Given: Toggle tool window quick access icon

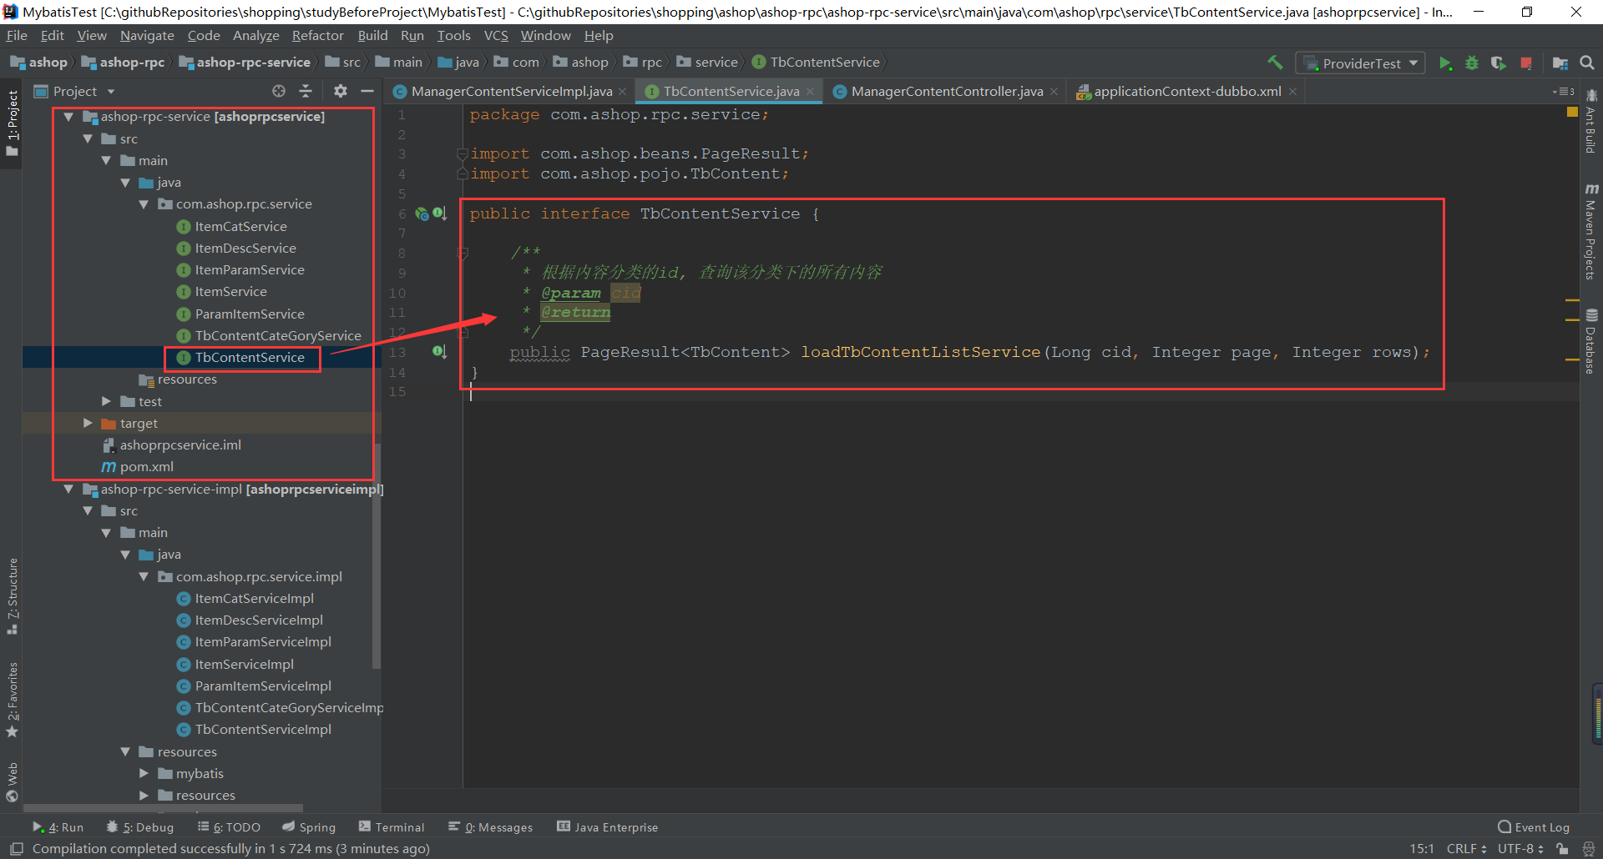Looking at the screenshot, I should tap(16, 849).
